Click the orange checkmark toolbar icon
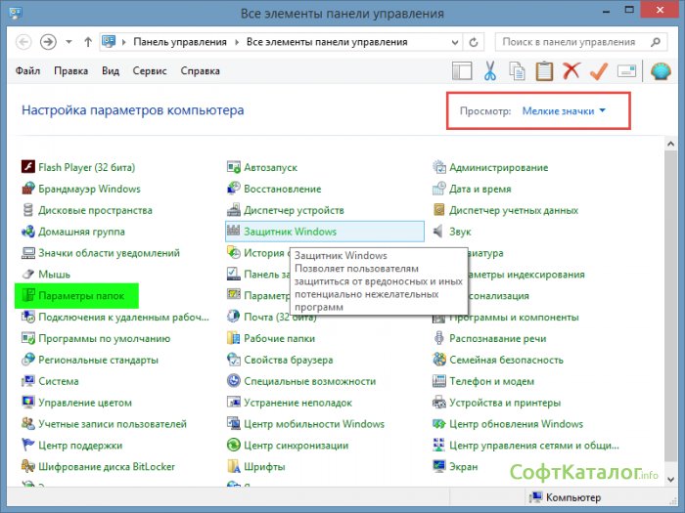 click(x=599, y=71)
